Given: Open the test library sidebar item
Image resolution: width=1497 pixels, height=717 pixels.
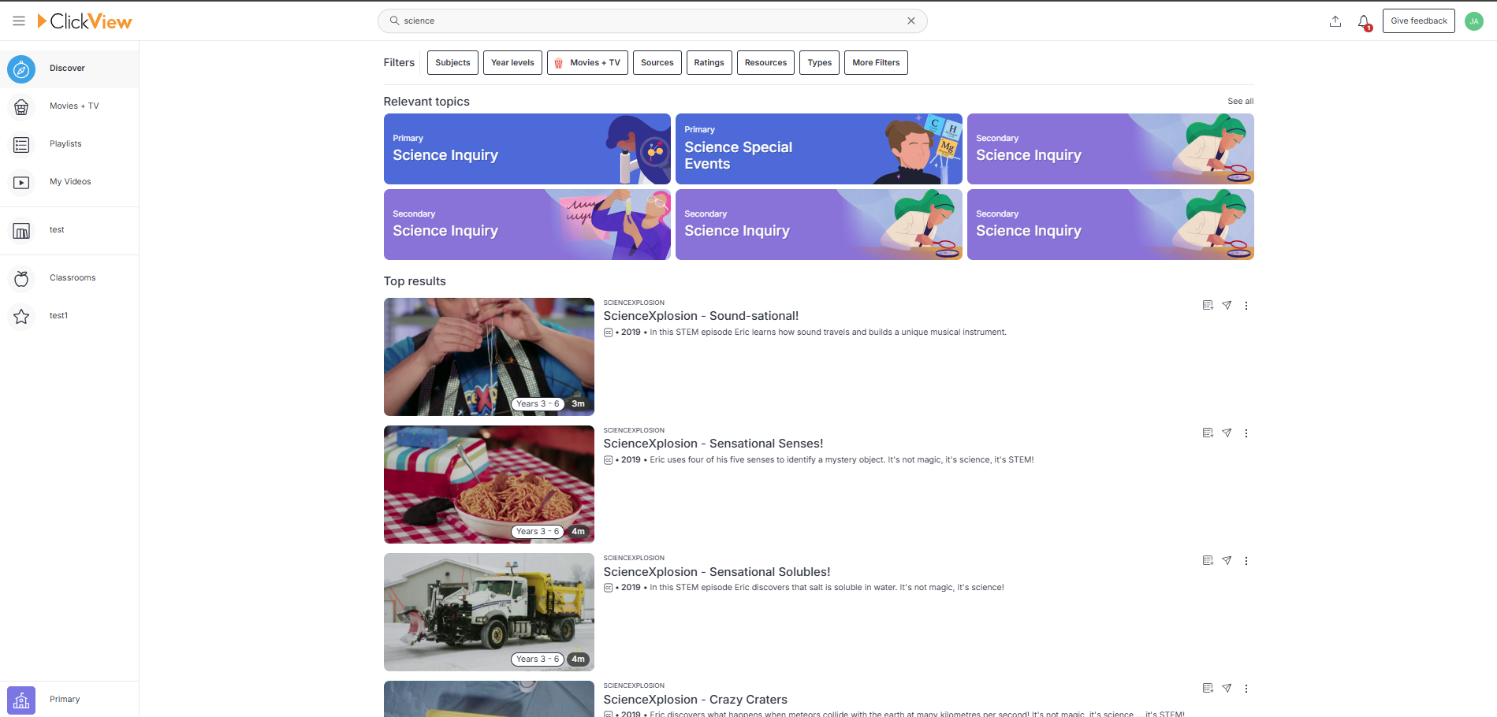Looking at the screenshot, I should tap(69, 230).
